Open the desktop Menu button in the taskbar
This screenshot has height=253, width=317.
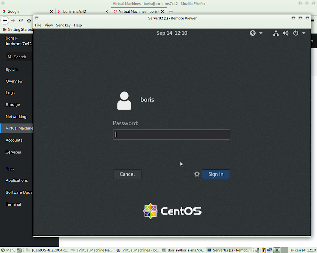[8, 250]
